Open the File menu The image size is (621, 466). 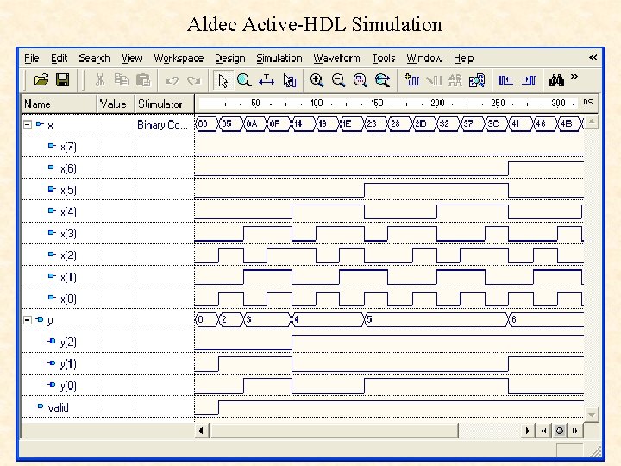coord(32,59)
